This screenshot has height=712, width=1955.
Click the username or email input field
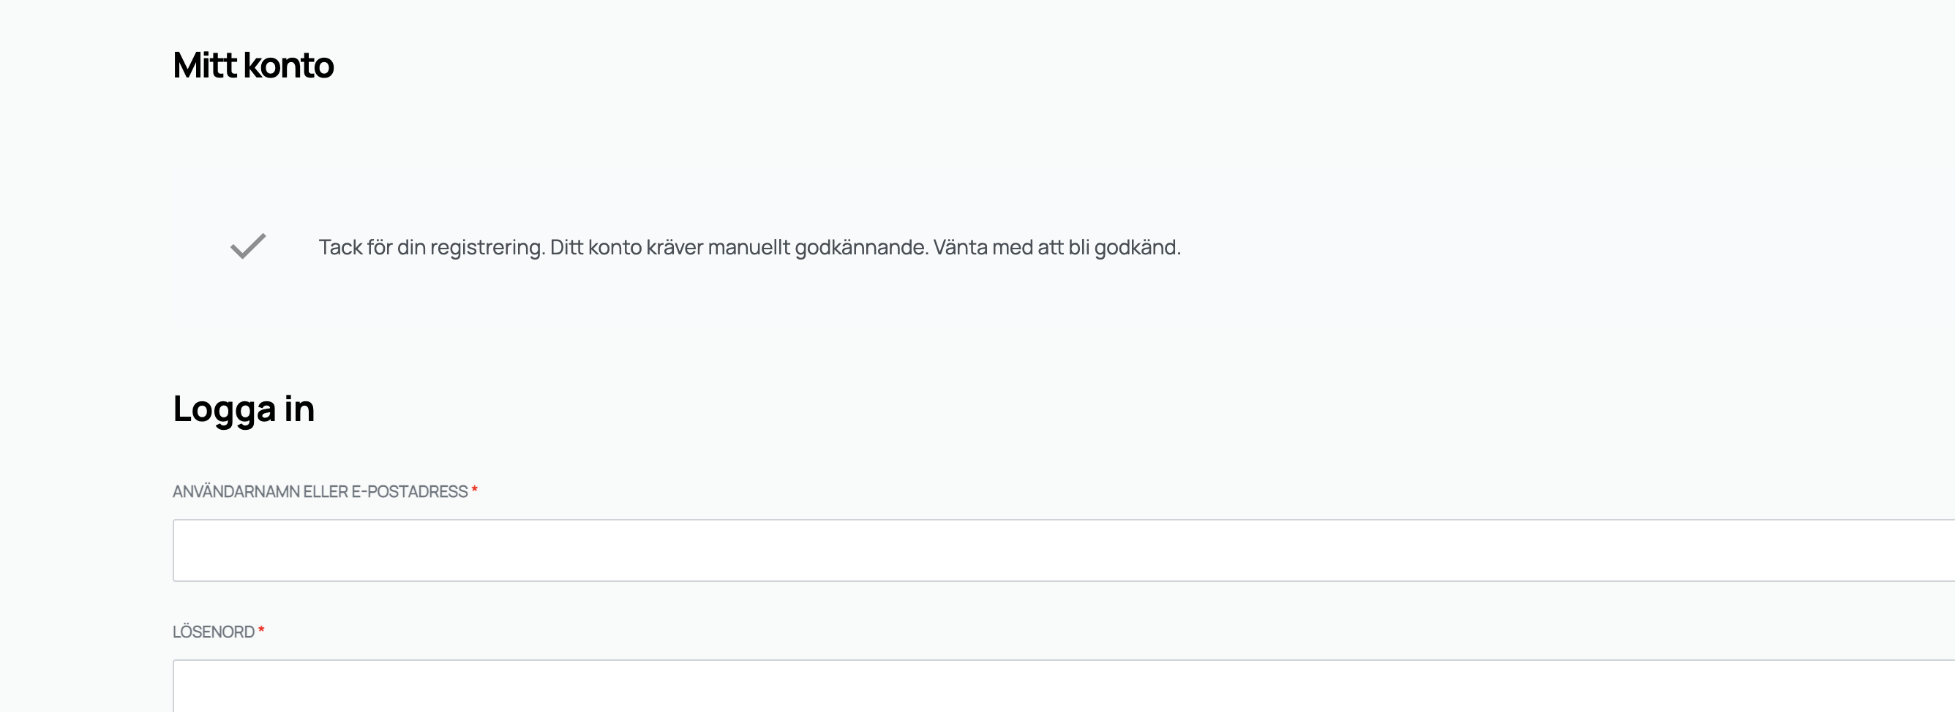coord(1062,550)
